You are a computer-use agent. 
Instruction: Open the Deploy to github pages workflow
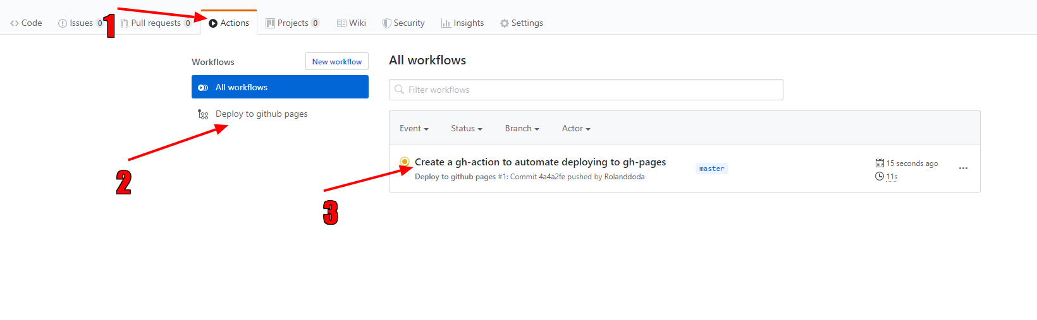tap(262, 114)
